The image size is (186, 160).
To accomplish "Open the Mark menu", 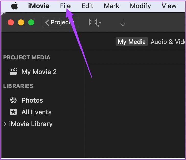I will tap(111, 6).
